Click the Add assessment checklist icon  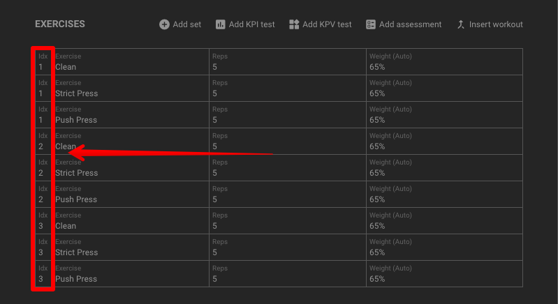click(370, 24)
